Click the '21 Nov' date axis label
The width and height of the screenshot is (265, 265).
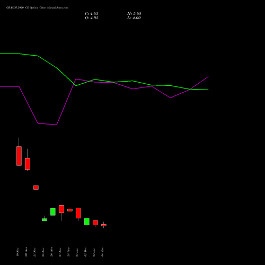(x=34, y=252)
